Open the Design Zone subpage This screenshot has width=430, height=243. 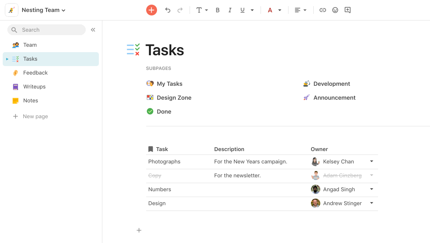169,98
